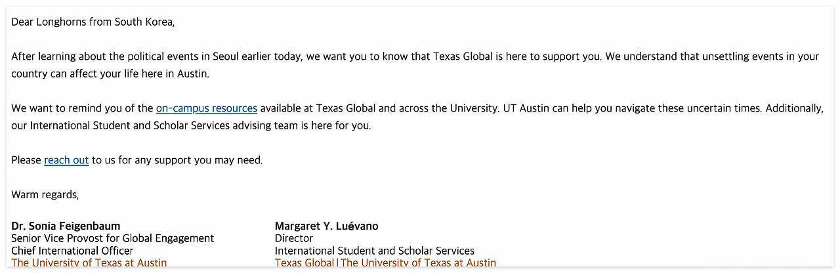
Task: Select the name Dr. Sonia Feigenbaum
Action: 66,226
